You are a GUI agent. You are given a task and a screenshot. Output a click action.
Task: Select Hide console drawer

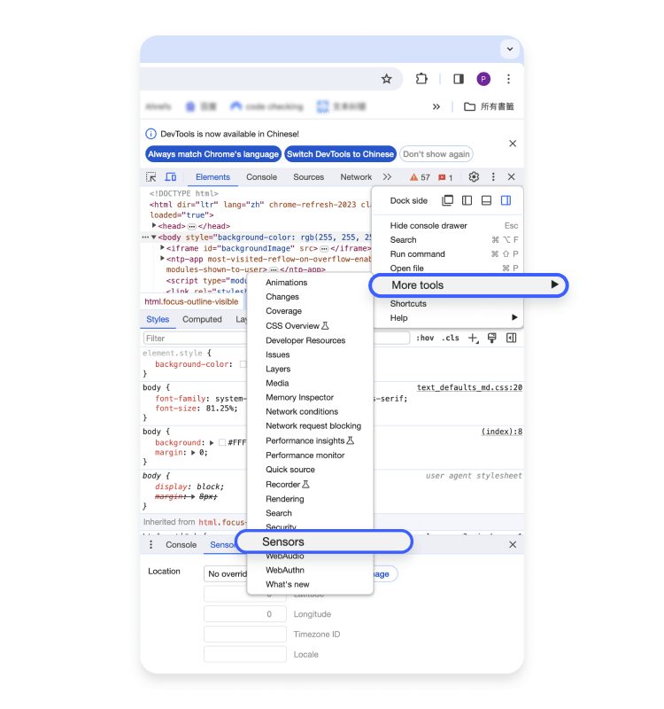click(x=448, y=226)
